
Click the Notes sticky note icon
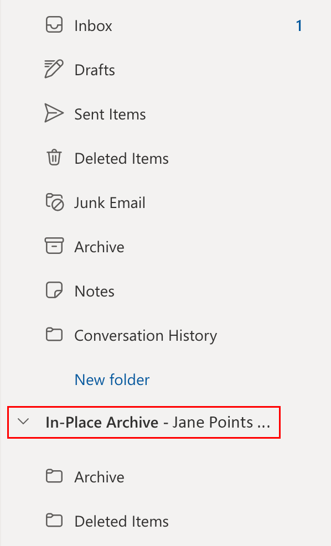pos(54,290)
